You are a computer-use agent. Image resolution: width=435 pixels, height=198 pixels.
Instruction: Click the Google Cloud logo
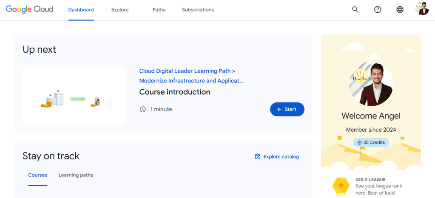[x=29, y=9]
